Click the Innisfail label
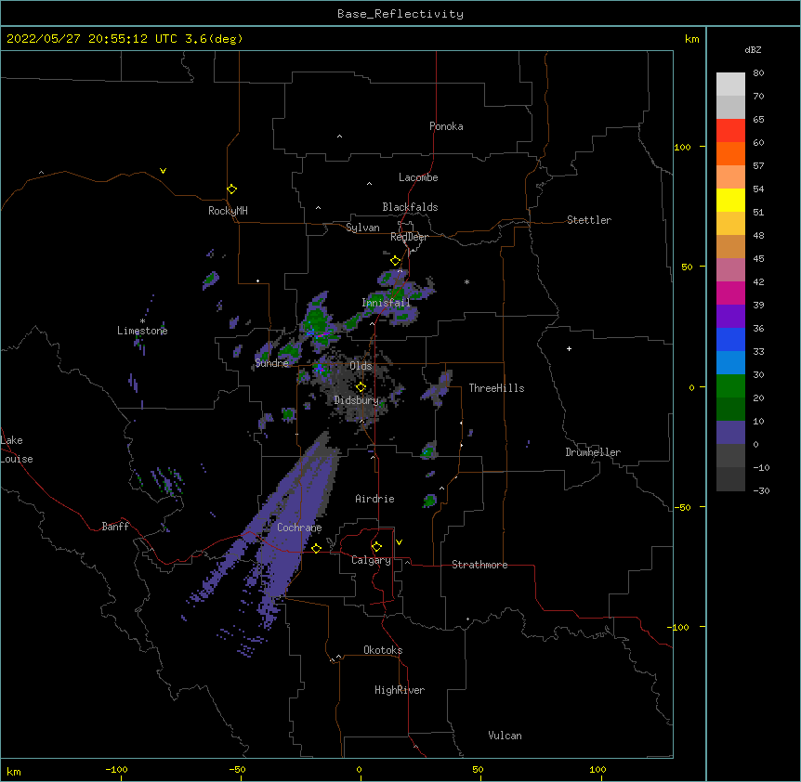 click(386, 303)
